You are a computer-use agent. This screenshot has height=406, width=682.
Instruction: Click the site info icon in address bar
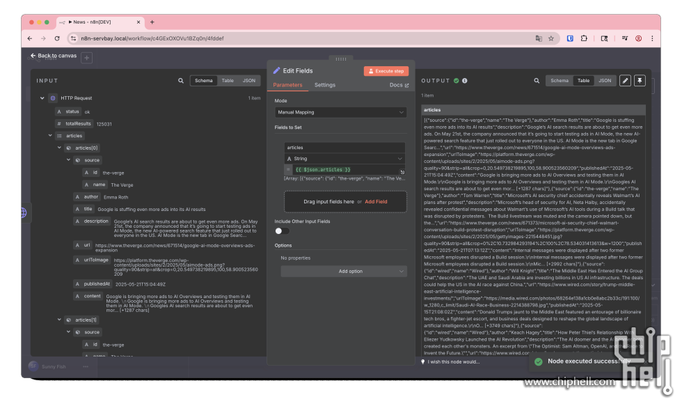[x=73, y=39]
